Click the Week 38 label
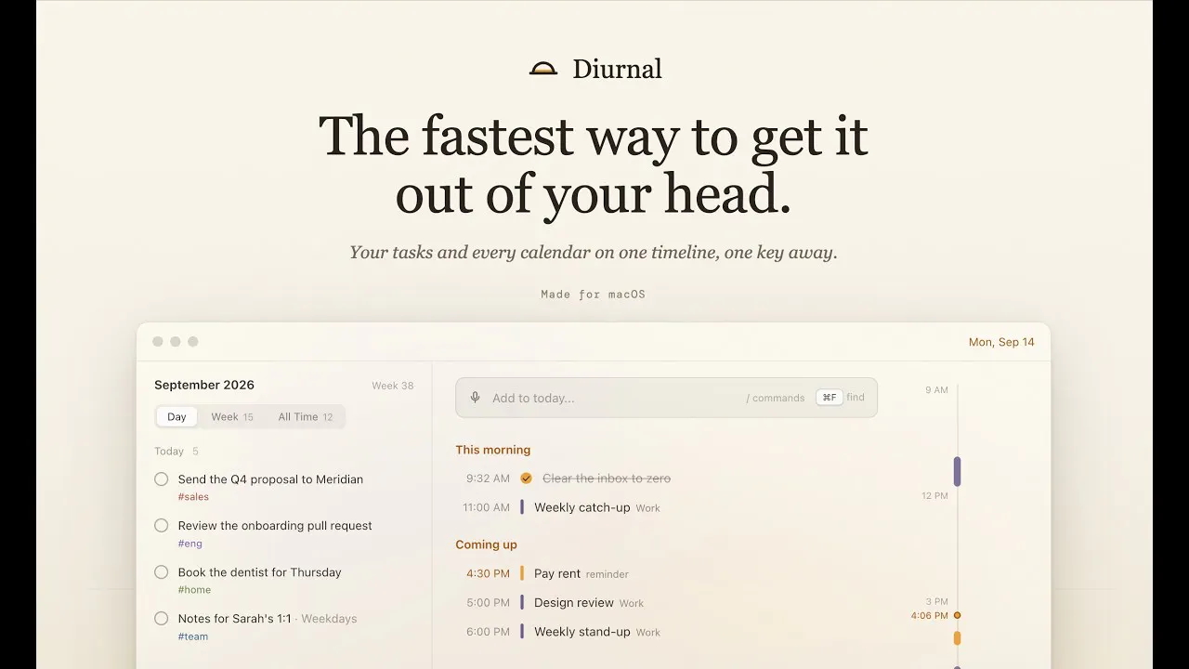 pos(393,386)
